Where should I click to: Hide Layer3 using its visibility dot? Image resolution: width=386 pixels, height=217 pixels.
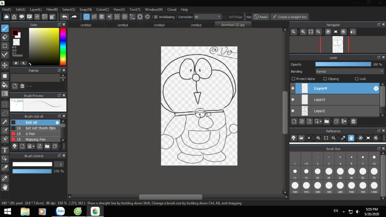coord(293,100)
